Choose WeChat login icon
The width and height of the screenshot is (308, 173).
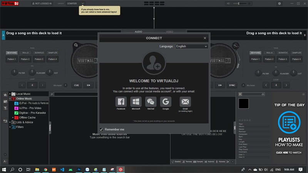coord(150,102)
